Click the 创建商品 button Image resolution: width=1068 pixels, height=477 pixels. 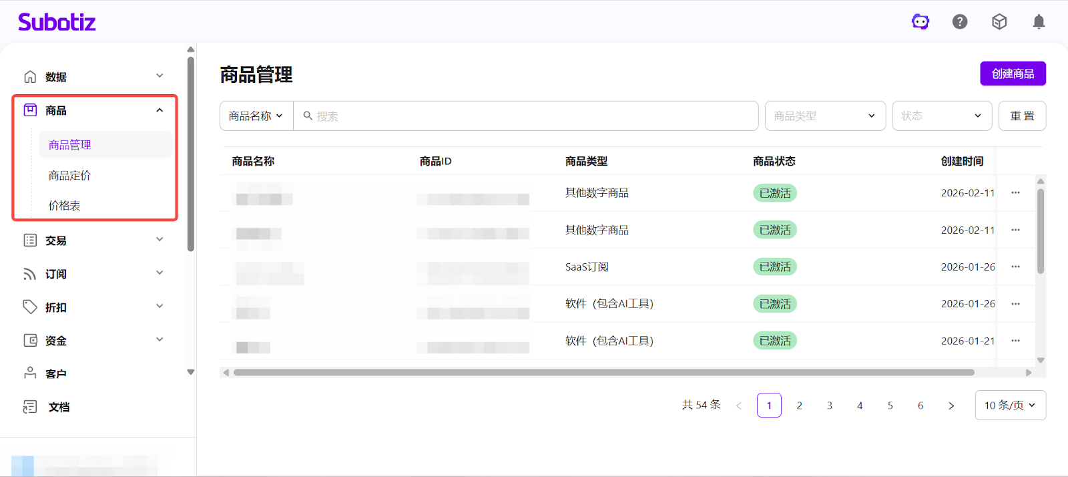(x=1013, y=73)
